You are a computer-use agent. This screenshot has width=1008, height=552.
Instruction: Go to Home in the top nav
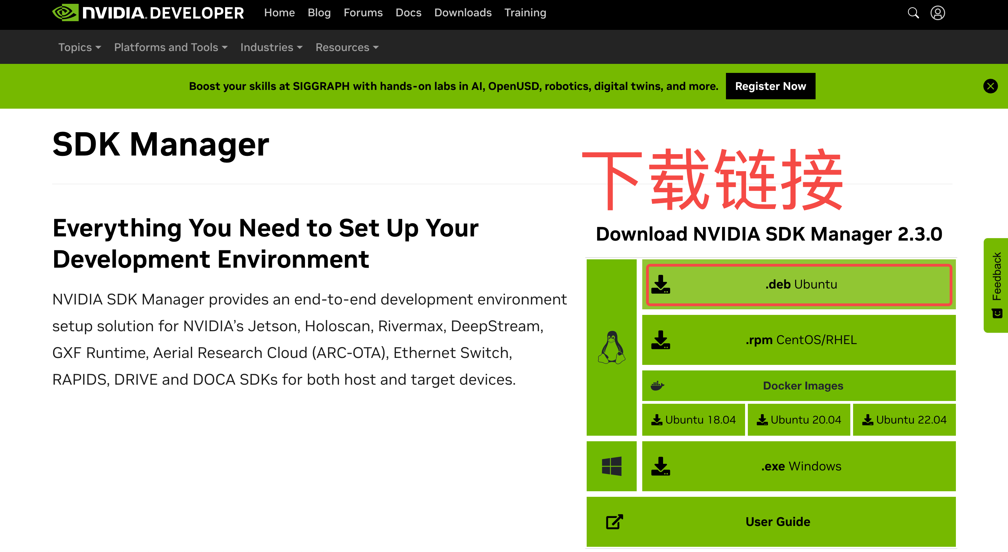click(279, 13)
